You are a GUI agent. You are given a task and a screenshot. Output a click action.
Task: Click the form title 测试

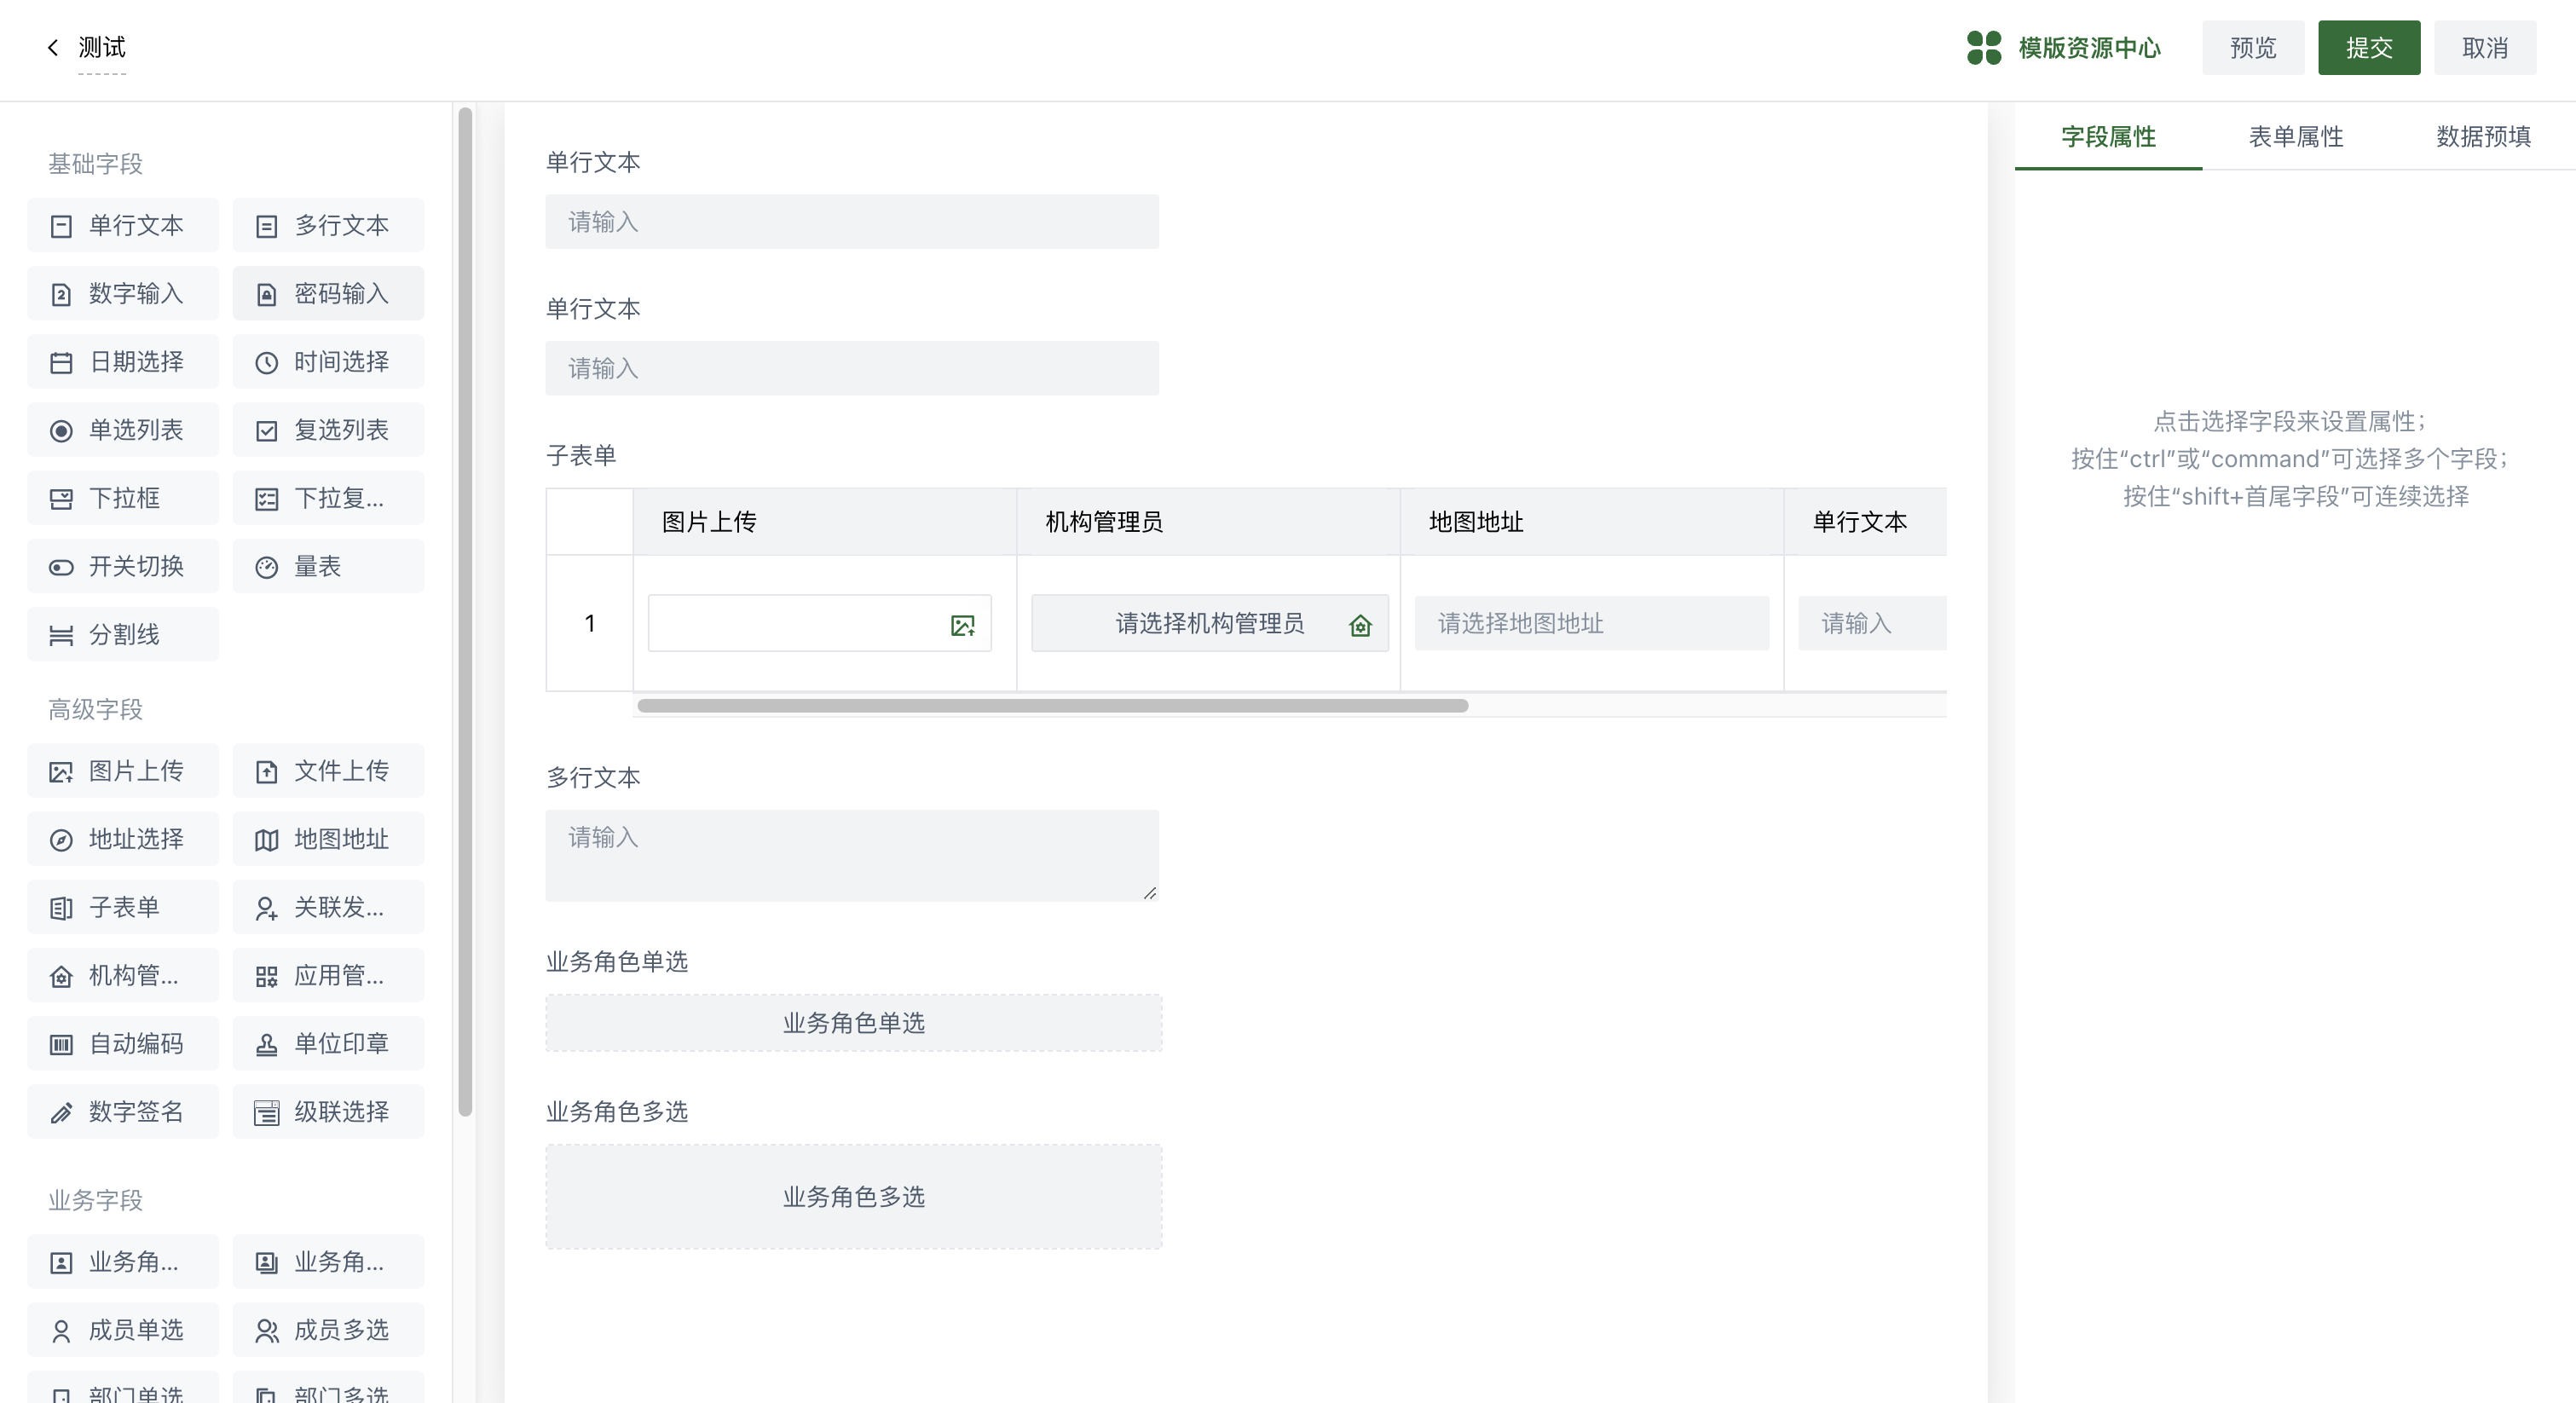pyautogui.click(x=102, y=47)
